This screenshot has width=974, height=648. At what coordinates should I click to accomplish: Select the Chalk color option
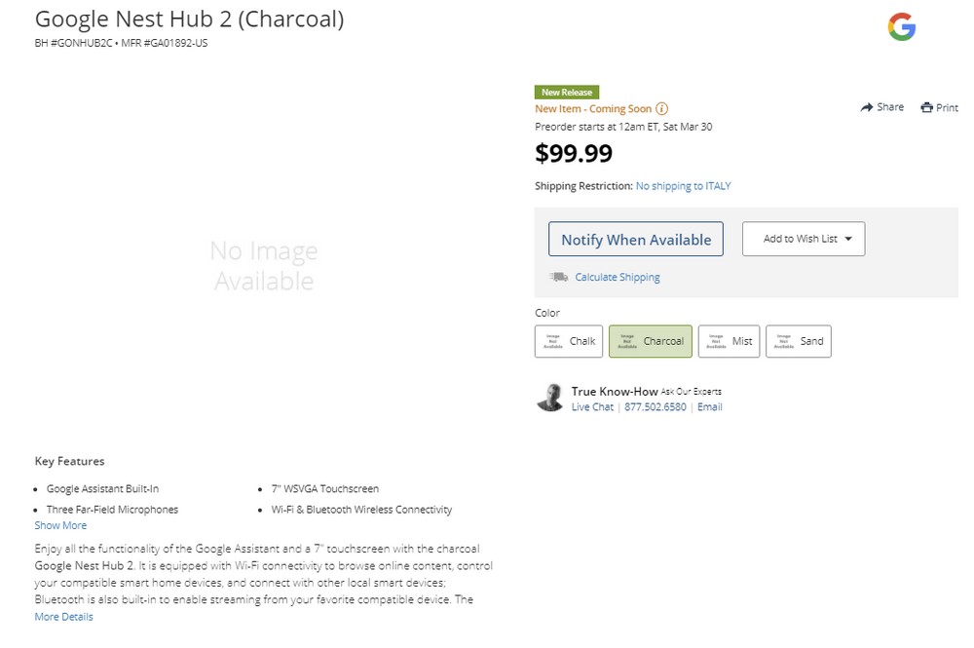point(569,341)
